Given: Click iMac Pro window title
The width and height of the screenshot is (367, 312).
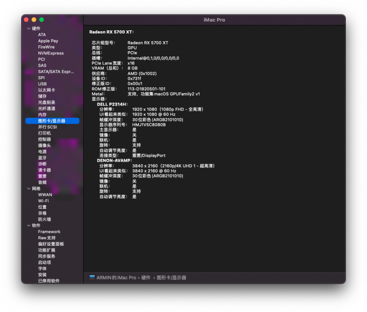Looking at the screenshot, I should 214,20.
